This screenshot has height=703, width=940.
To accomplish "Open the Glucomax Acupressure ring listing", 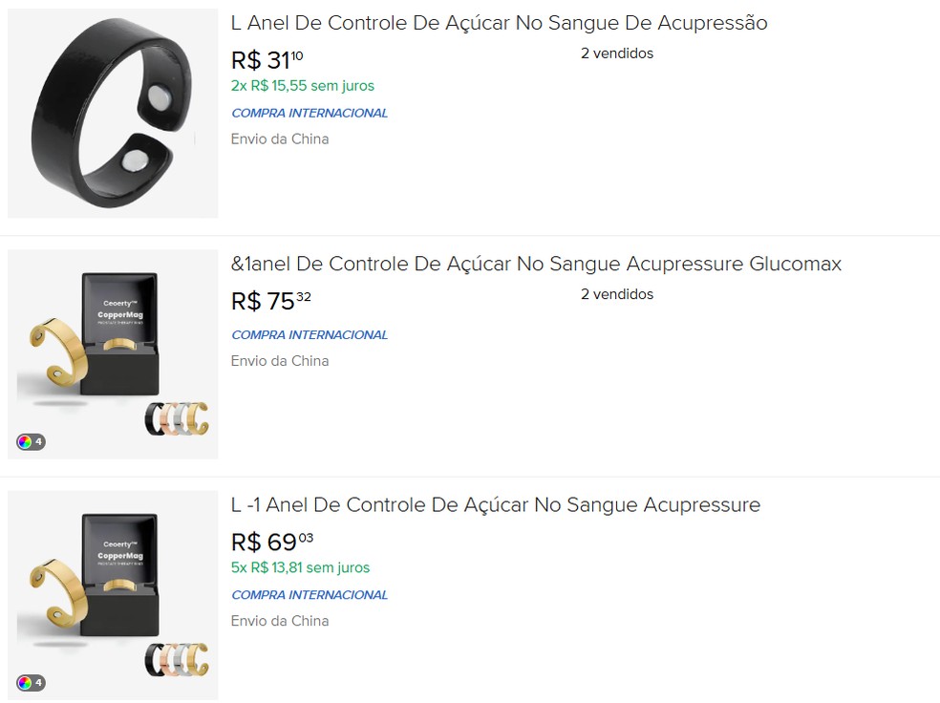I will click(x=536, y=263).
